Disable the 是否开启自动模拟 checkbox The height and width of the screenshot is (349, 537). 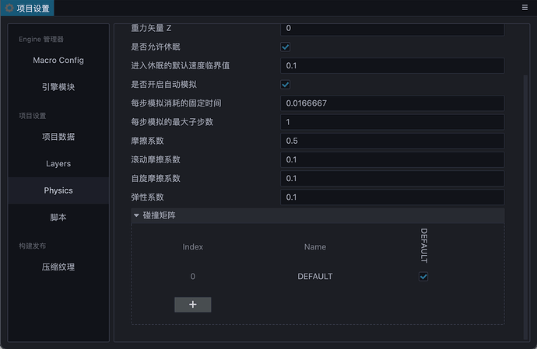pyautogui.click(x=286, y=84)
